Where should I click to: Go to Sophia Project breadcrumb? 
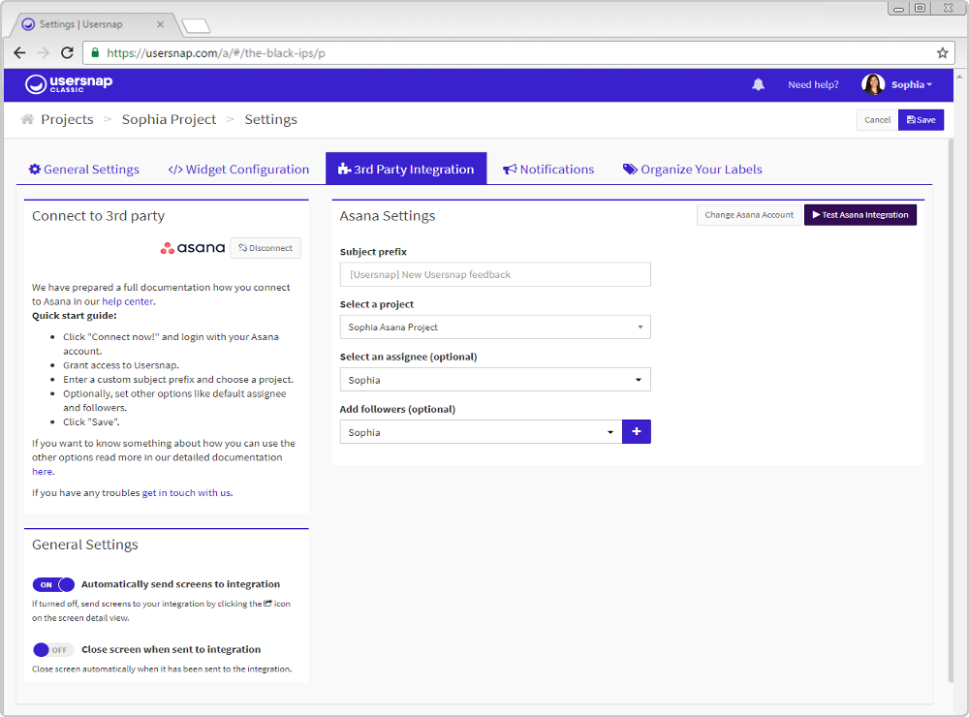(x=169, y=119)
